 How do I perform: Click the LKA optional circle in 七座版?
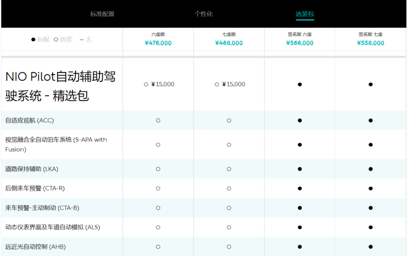point(229,169)
